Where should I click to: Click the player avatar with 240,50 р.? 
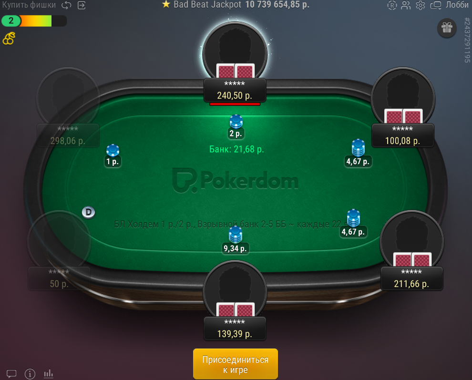(x=235, y=51)
